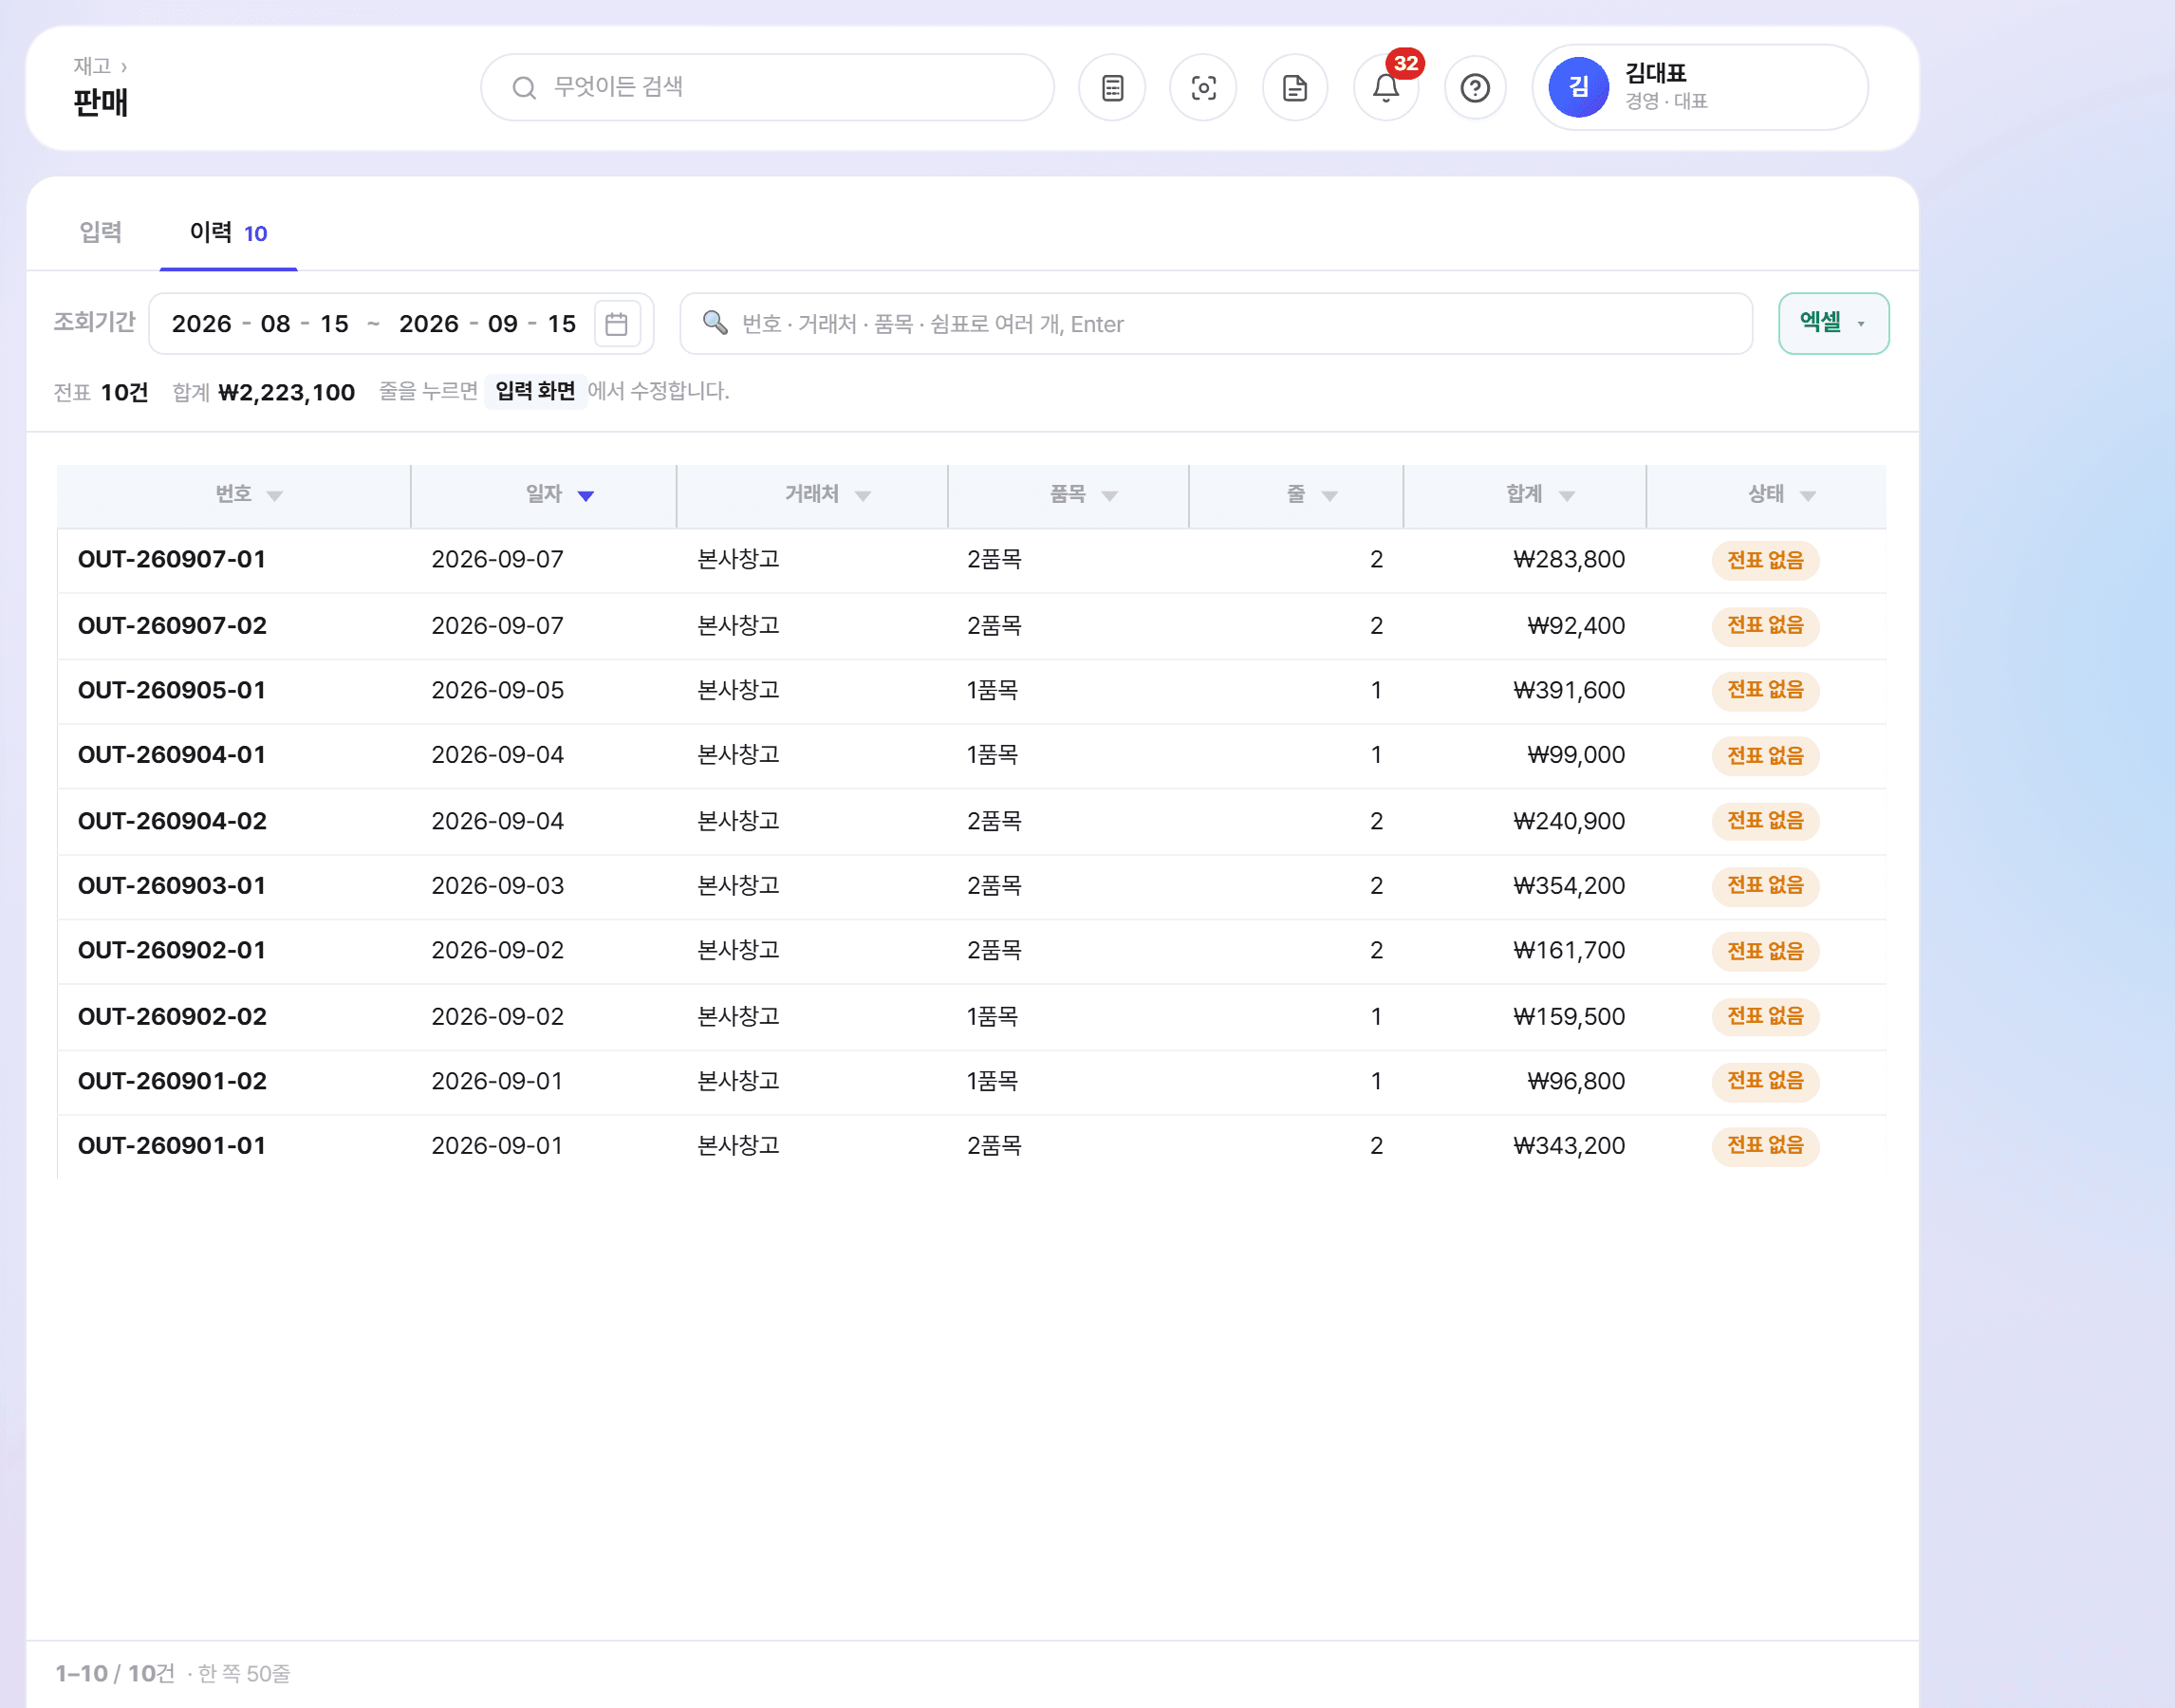
Task: Open 합계 column sort arrow
Action: pyautogui.click(x=1566, y=496)
